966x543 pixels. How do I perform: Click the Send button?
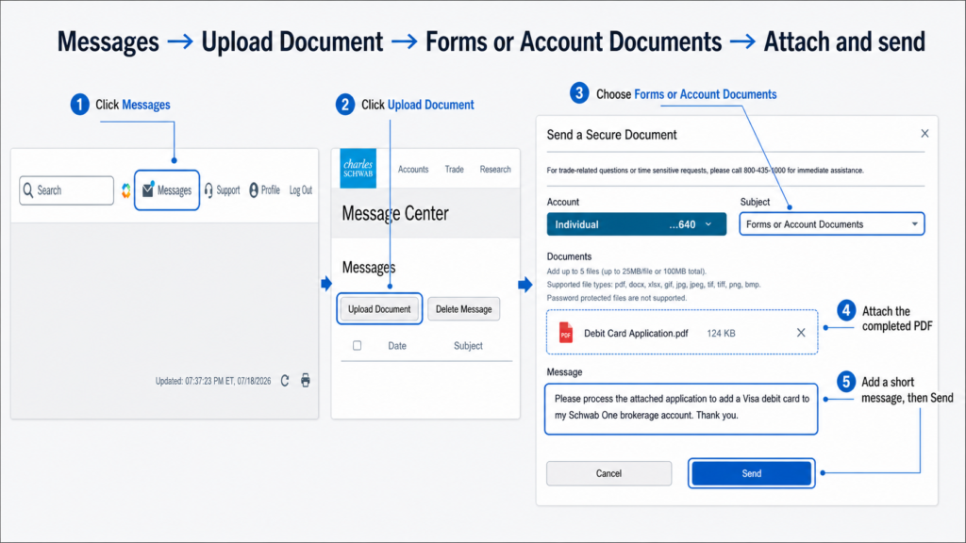pos(752,473)
